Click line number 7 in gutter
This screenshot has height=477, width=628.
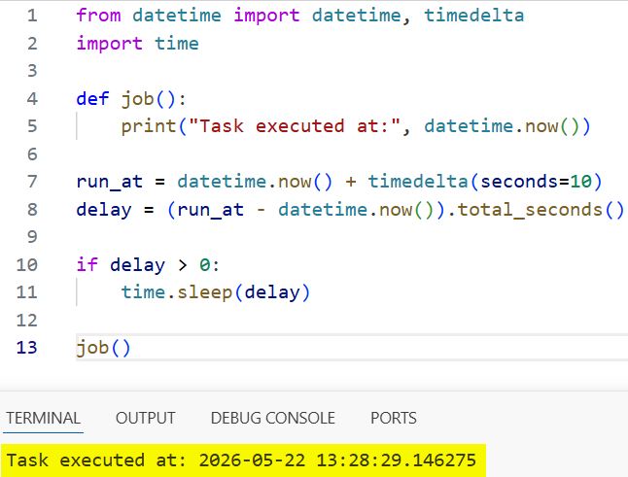[x=32, y=182]
